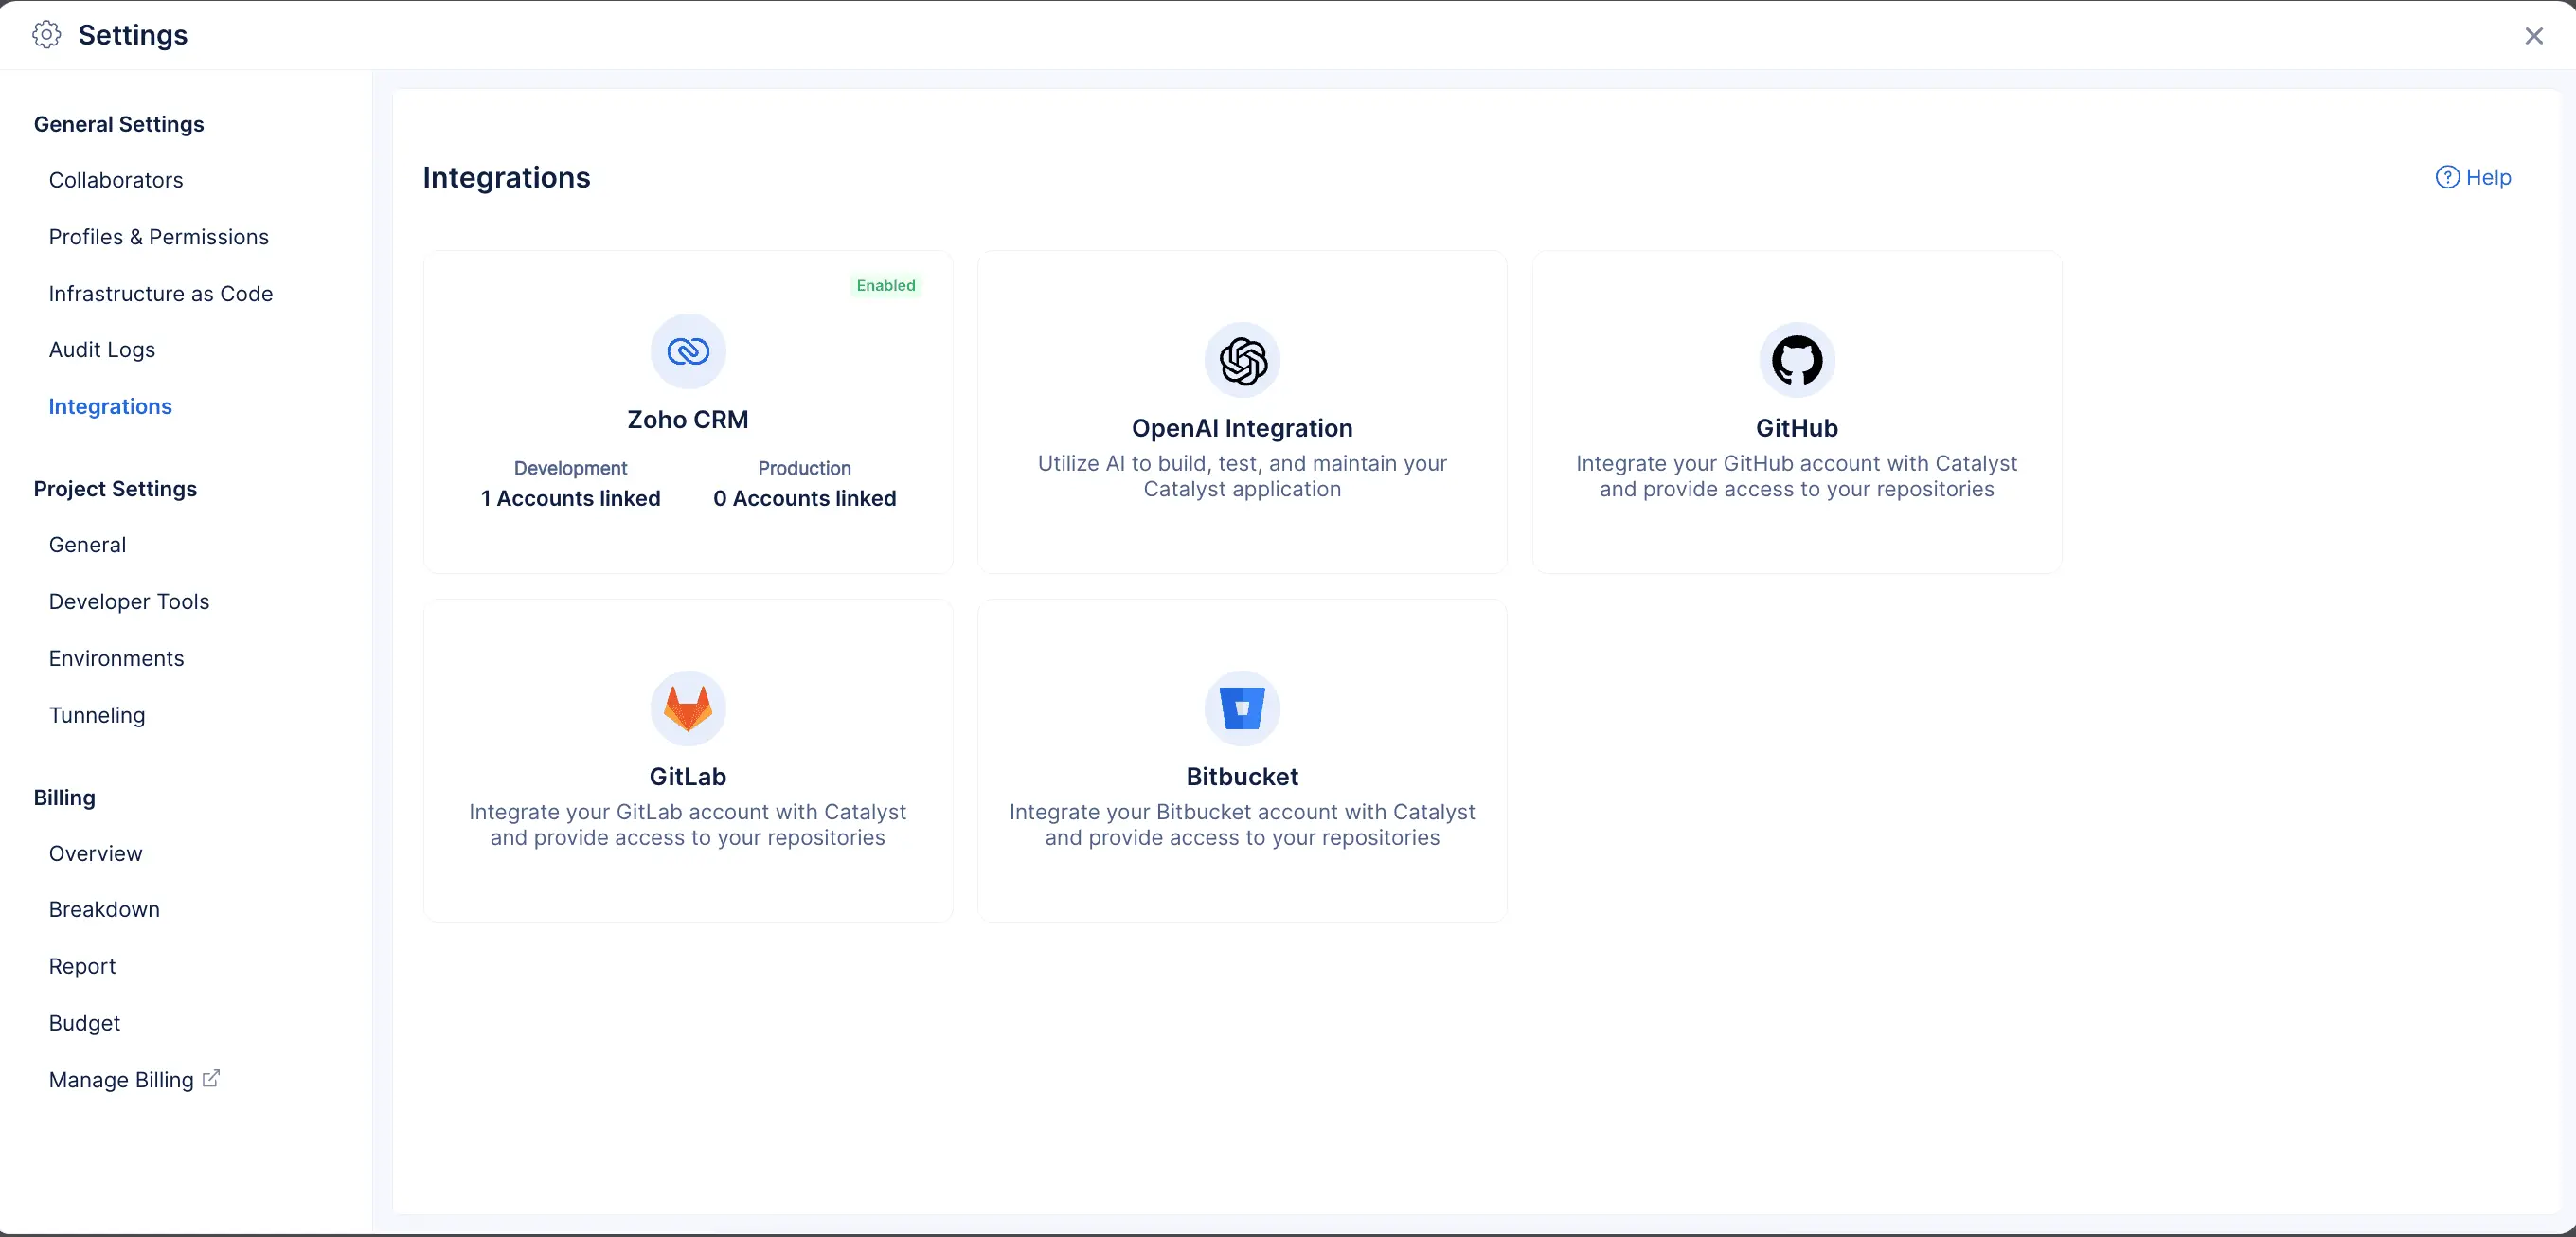Click the Settings gear icon
This screenshot has width=2576, height=1237.
(x=46, y=35)
